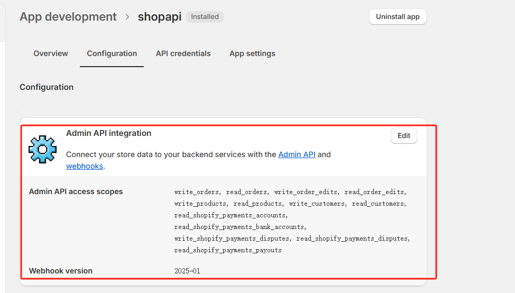The height and width of the screenshot is (293, 515).
Task: Follow the webhooks link
Action: 84,166
